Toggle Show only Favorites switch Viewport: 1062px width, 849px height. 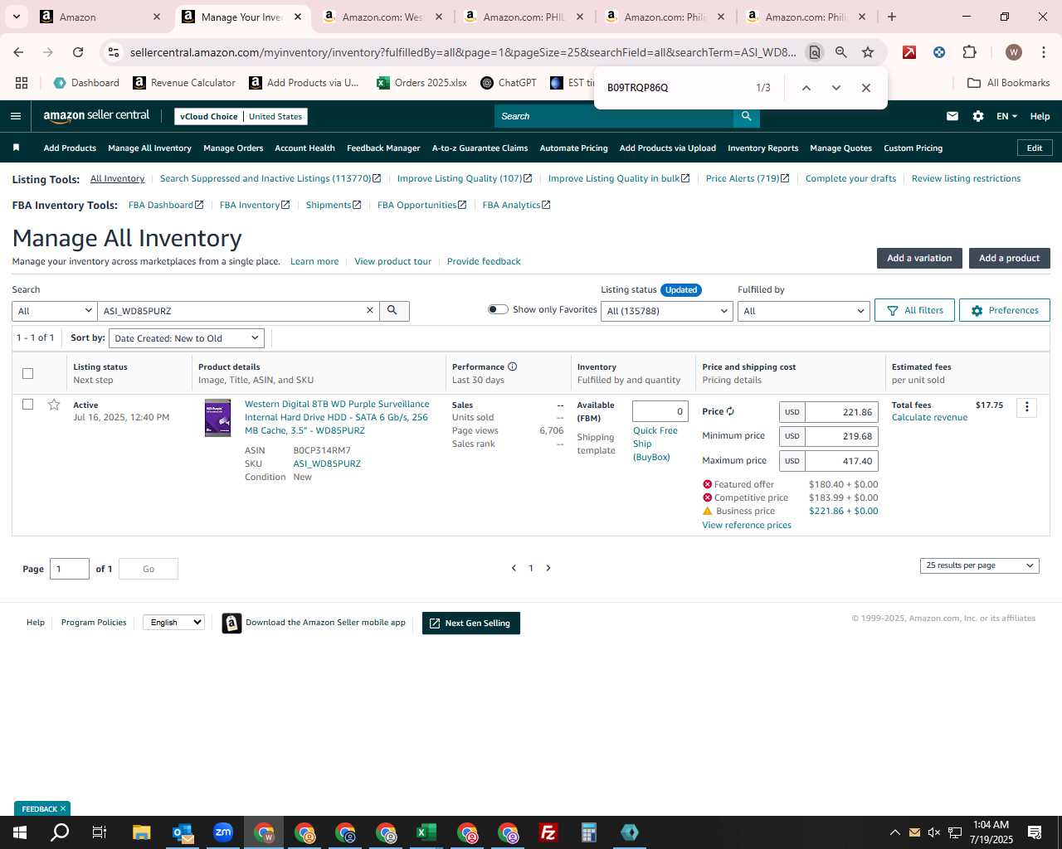click(x=498, y=309)
